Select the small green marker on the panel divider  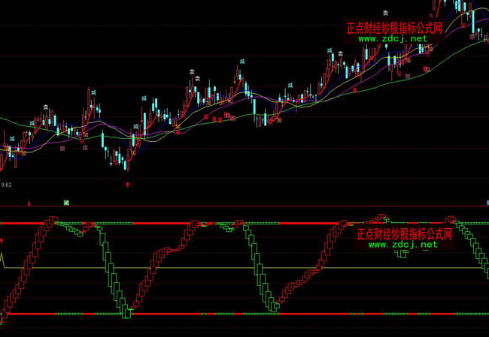tap(66, 203)
